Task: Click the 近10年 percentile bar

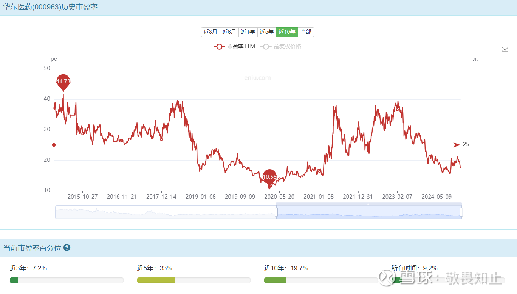Action: click(321, 280)
